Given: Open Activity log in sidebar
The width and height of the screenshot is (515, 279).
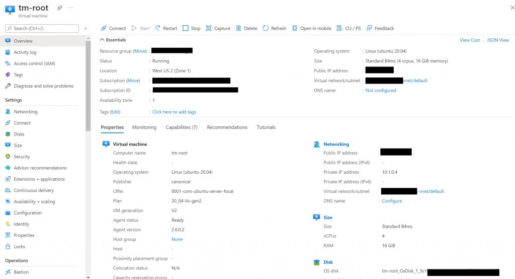Looking at the screenshot, I should coord(25,52).
